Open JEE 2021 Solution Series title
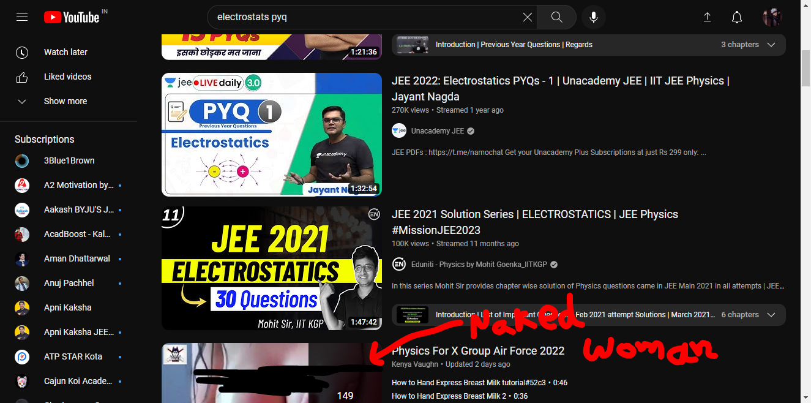The width and height of the screenshot is (811, 403). click(535, 222)
